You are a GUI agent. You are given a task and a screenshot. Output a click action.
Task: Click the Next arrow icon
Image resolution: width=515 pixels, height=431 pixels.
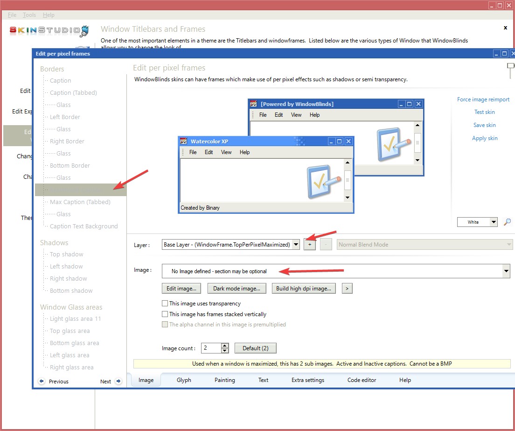(x=118, y=381)
